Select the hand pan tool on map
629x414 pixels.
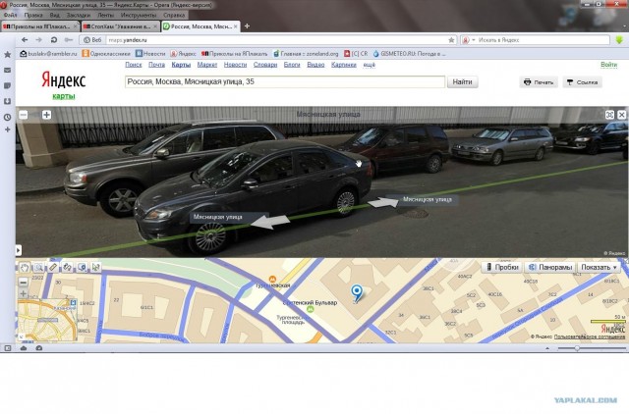tap(25, 268)
